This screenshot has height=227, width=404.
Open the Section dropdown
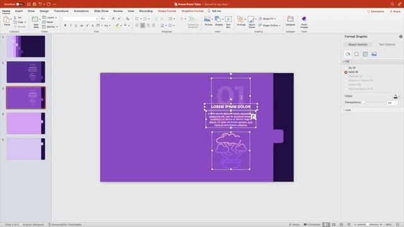50,26
